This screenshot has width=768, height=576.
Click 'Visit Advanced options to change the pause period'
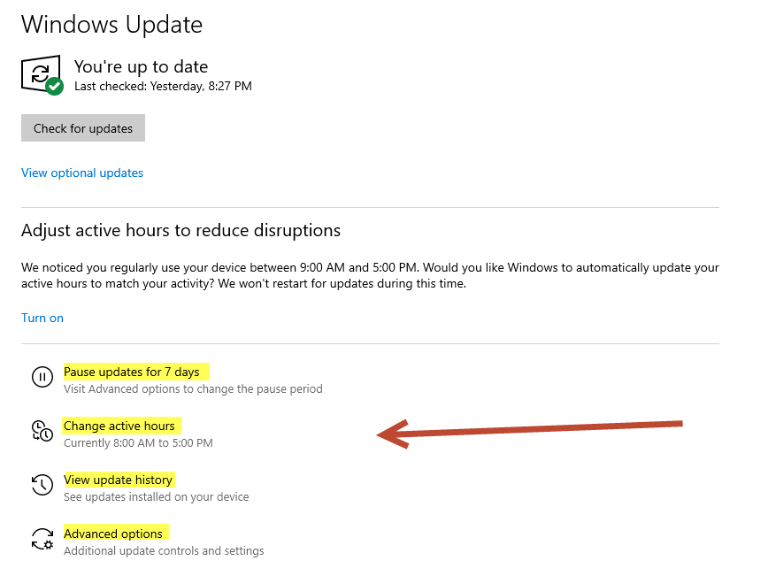(x=193, y=389)
